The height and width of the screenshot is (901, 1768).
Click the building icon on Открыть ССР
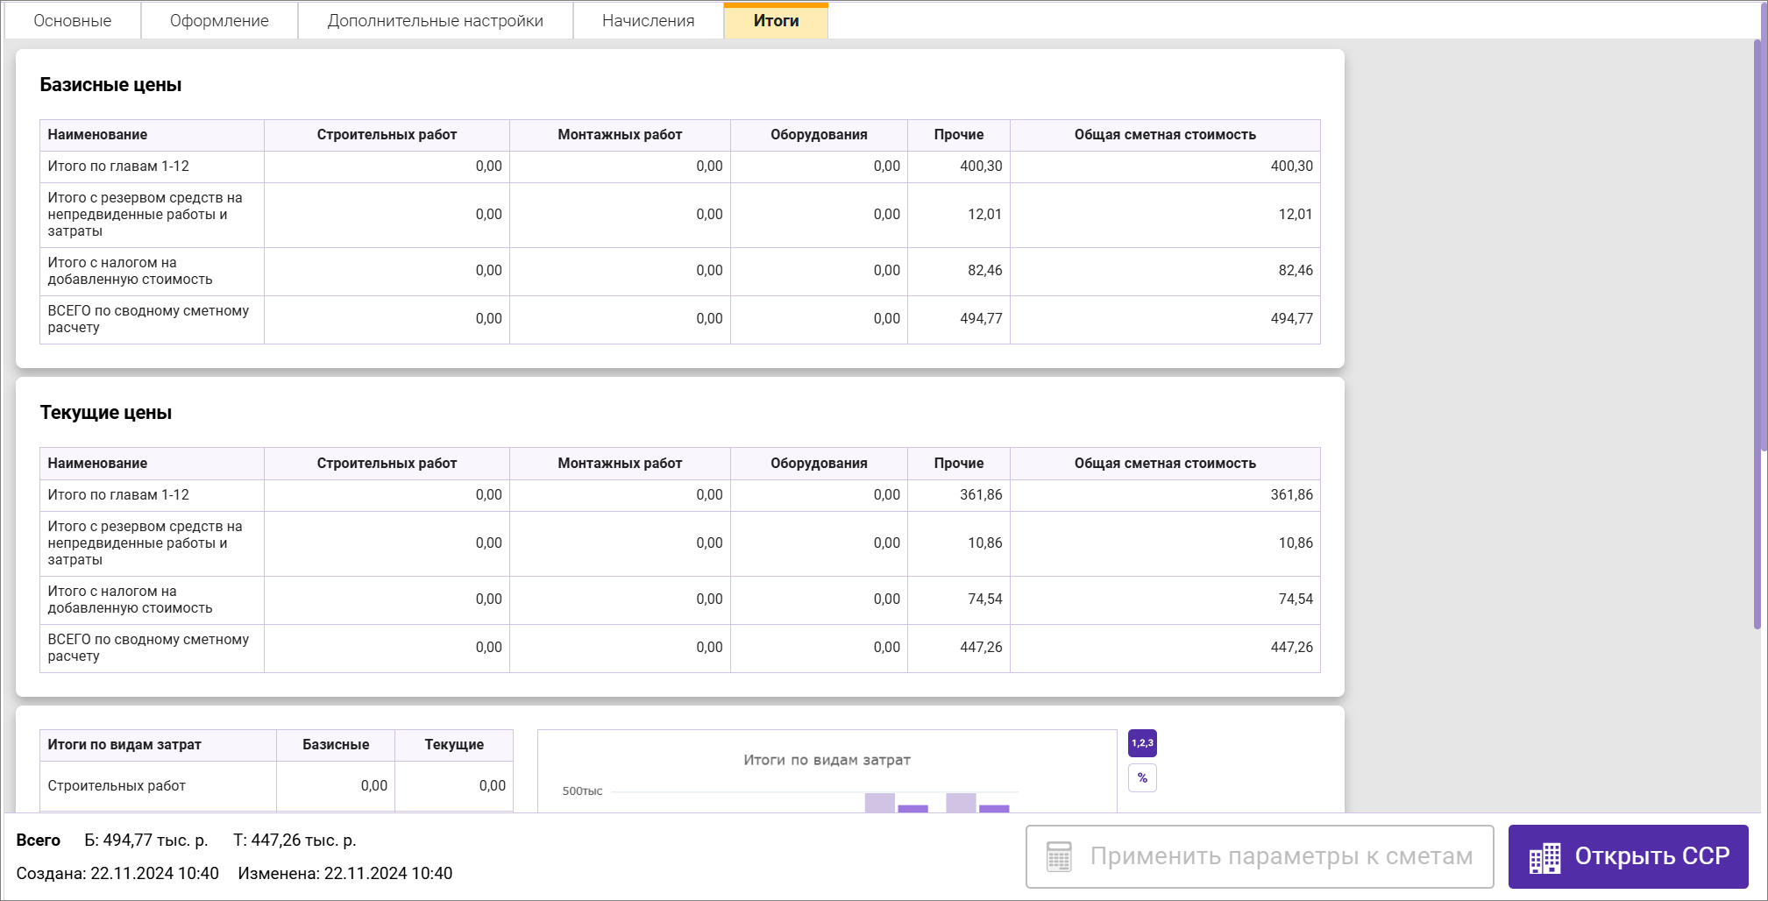point(1544,857)
